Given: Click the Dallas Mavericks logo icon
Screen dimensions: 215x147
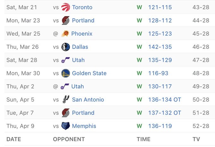Looking at the screenshot, I should pos(65,47).
